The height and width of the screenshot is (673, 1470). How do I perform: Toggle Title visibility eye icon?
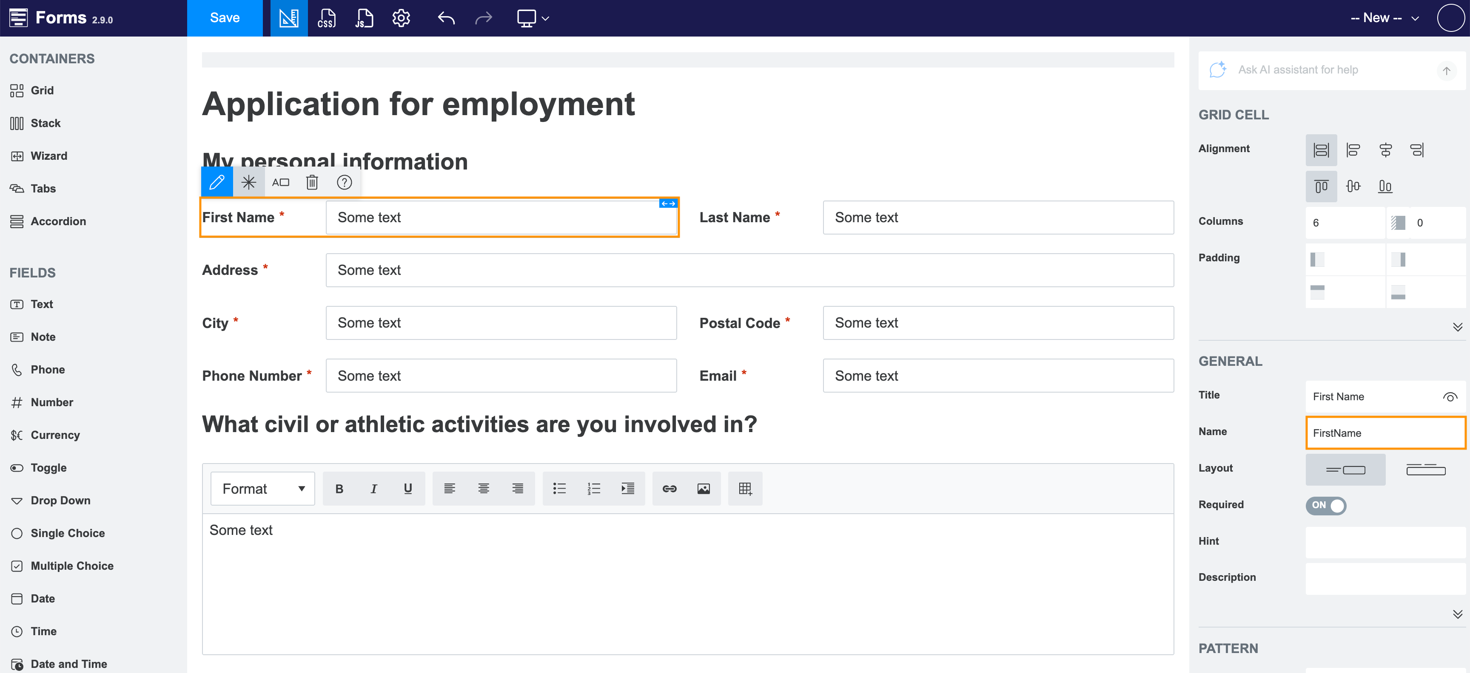coord(1450,397)
